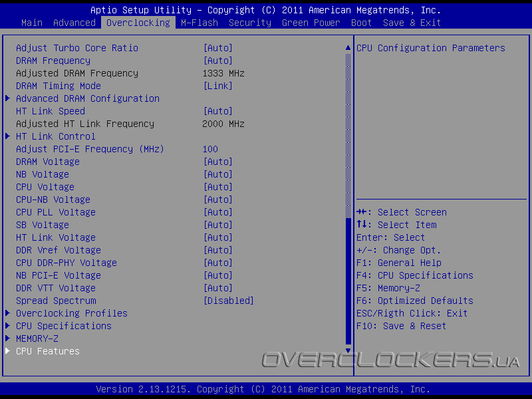Expand Overclocking Profiles submenu arrow
The width and height of the screenshot is (532, 399).
(7, 313)
